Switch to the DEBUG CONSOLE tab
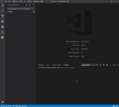Viewport: 119px width, 107px height. click(x=57, y=65)
